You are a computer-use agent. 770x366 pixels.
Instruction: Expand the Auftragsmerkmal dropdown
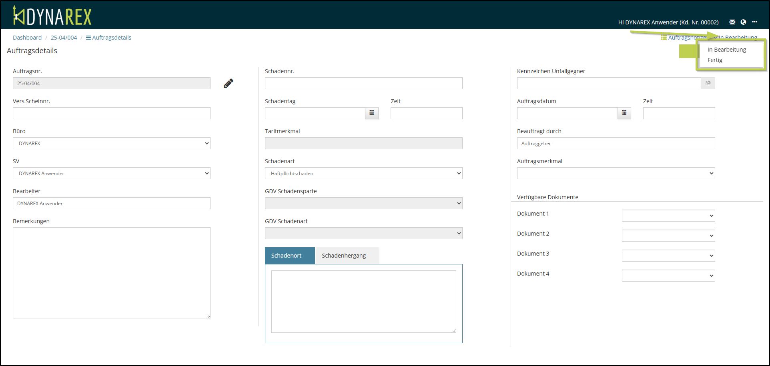click(616, 173)
